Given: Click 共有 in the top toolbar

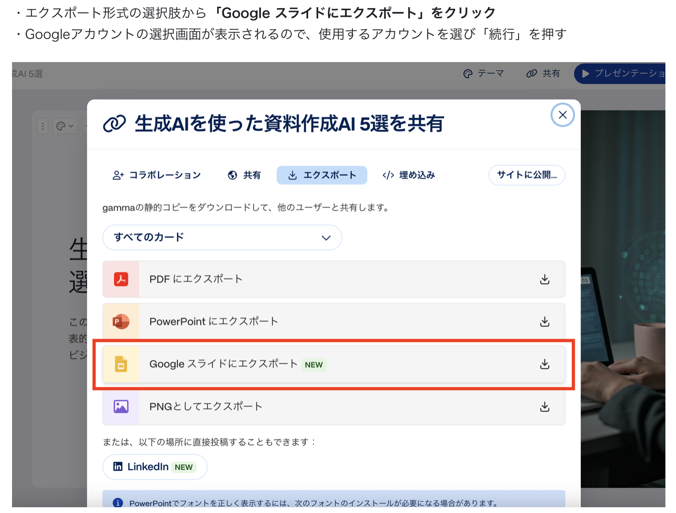Looking at the screenshot, I should pyautogui.click(x=543, y=74).
